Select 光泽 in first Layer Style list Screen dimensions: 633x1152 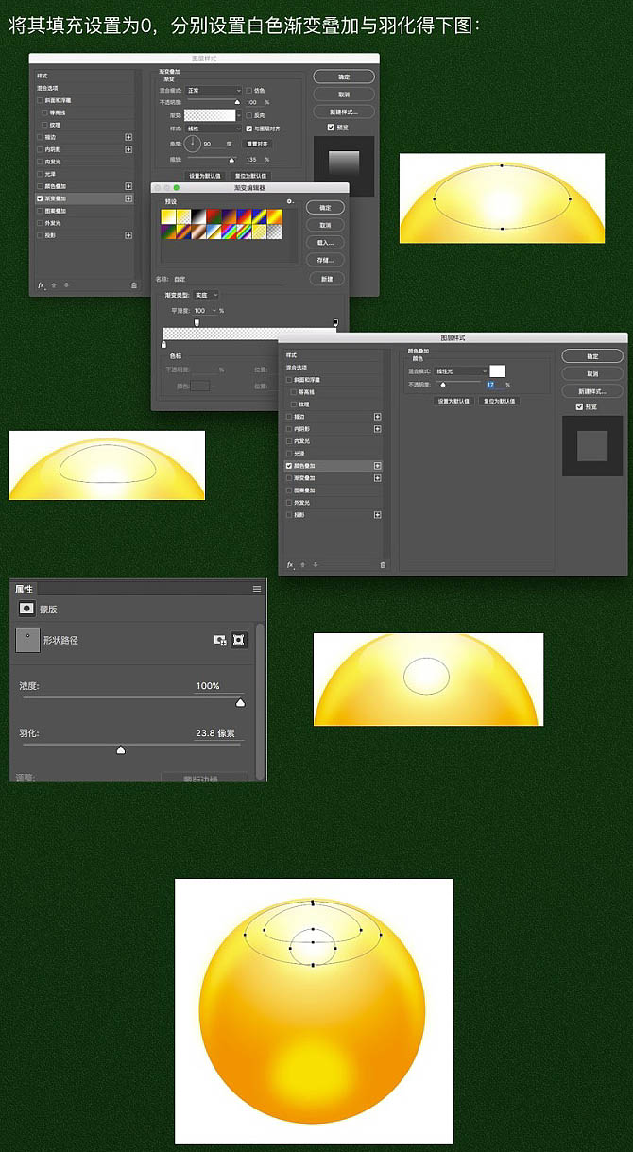pos(49,174)
